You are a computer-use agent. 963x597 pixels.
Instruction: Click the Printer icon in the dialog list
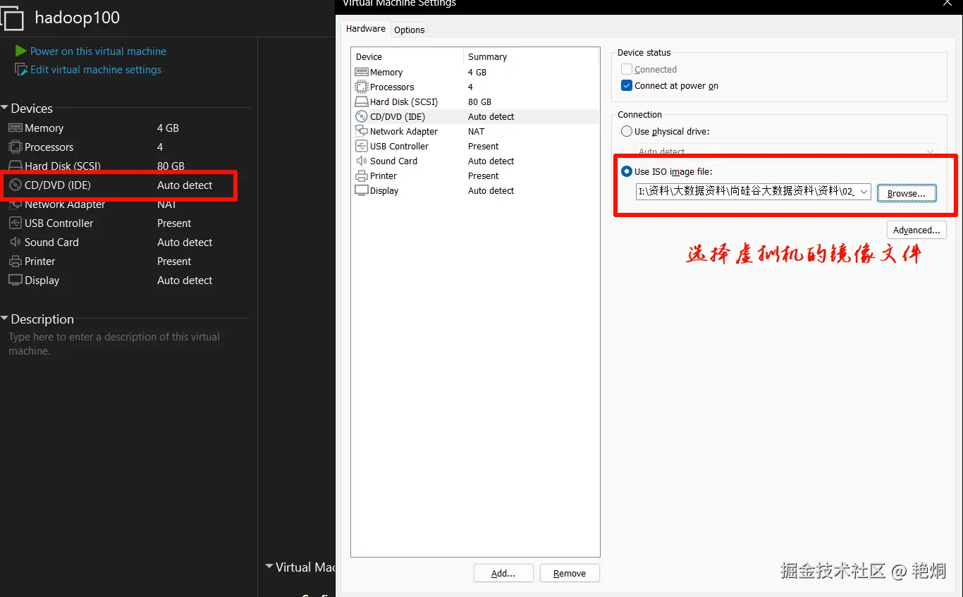[361, 176]
